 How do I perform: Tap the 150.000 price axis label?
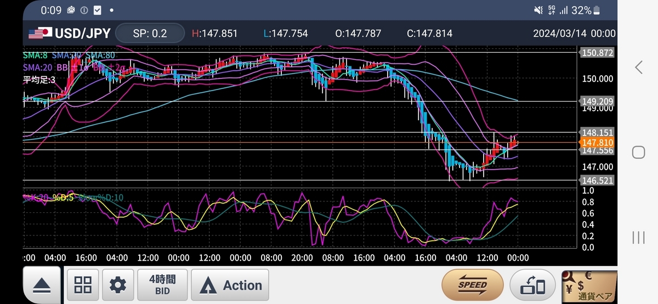(x=597, y=78)
